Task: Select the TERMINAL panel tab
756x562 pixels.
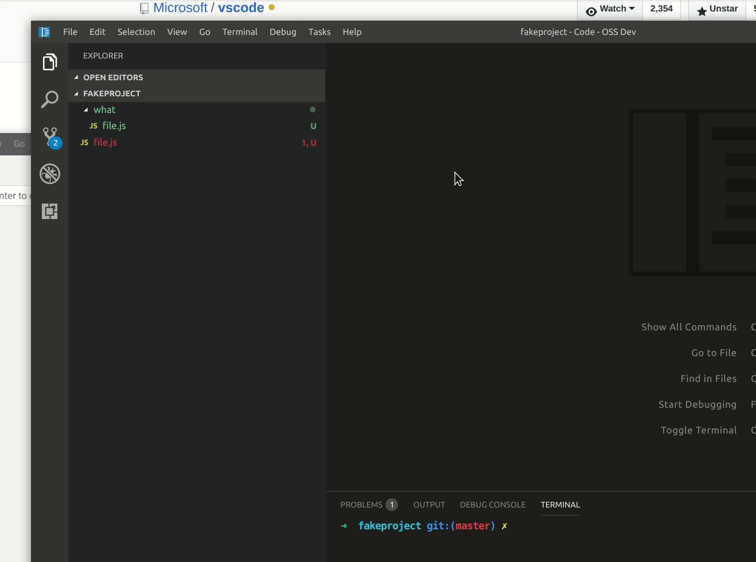Action: [x=560, y=505]
